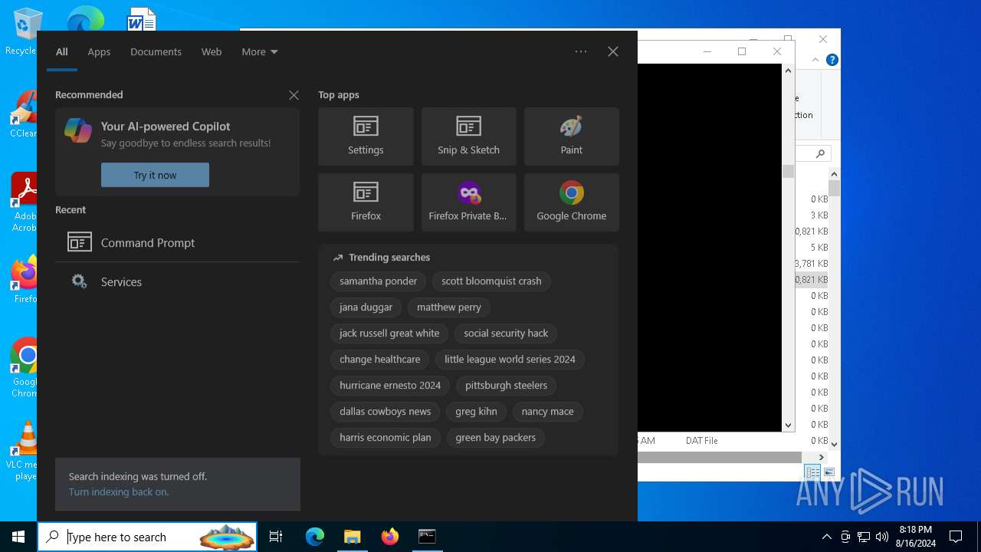Select greg kihn trending search
The width and height of the screenshot is (981, 552).
476,412
